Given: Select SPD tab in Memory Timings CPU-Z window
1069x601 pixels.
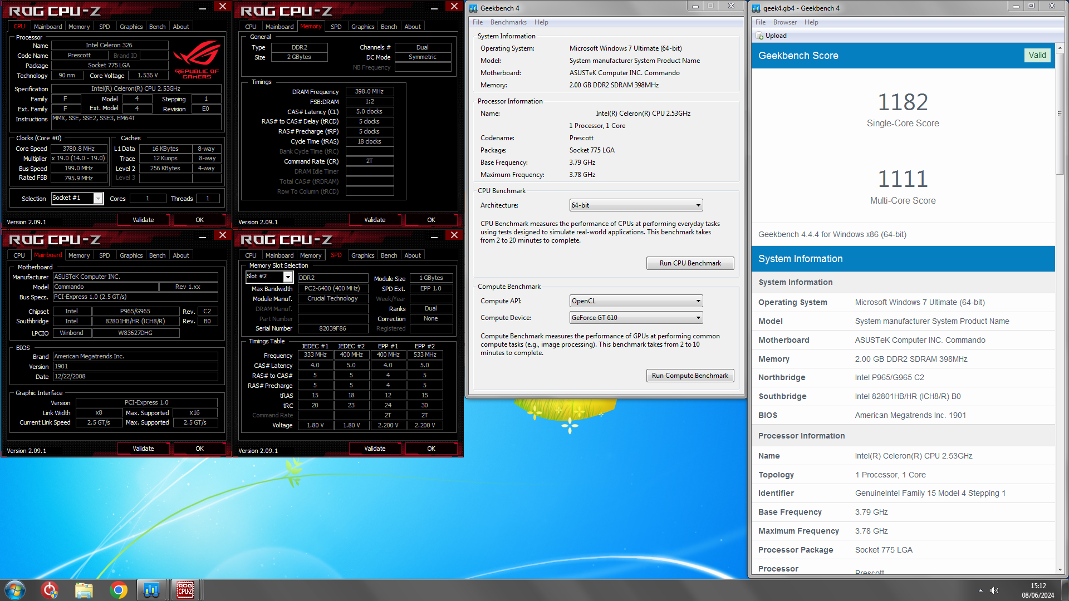Looking at the screenshot, I should pyautogui.click(x=336, y=27).
